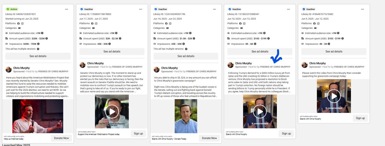
Task: Click multiple versions info icon on Active ad
Action: [x=38, y=49]
